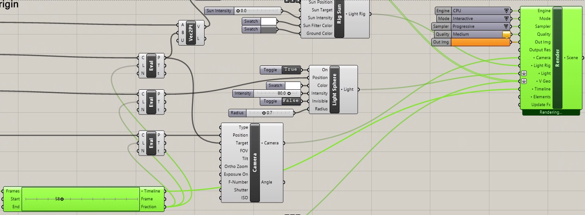Image resolution: width=585 pixels, height=215 pixels.
Task: Click the Mode label of the value list
Action: (x=444, y=18)
